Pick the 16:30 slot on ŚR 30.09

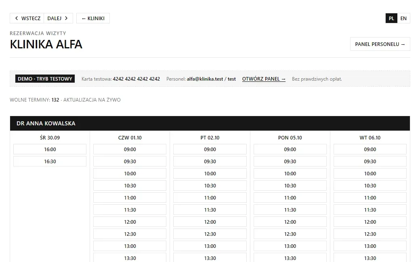(x=50, y=161)
